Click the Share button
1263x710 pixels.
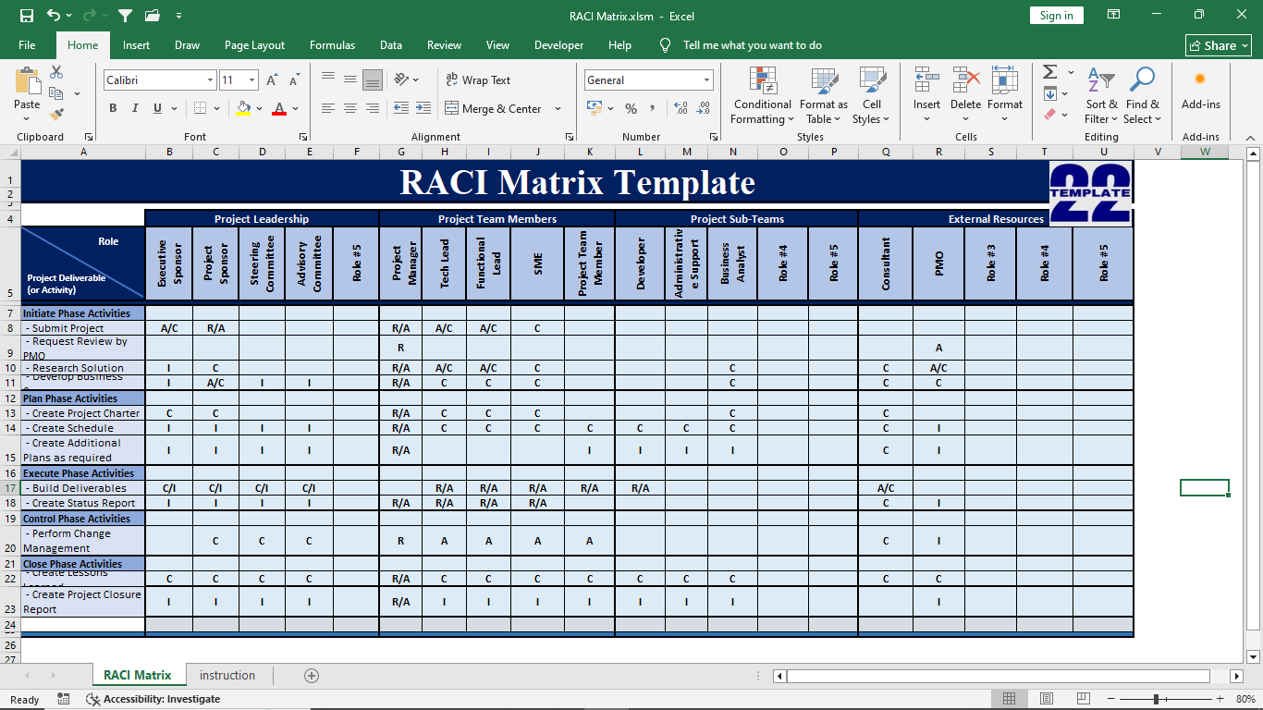pos(1219,45)
